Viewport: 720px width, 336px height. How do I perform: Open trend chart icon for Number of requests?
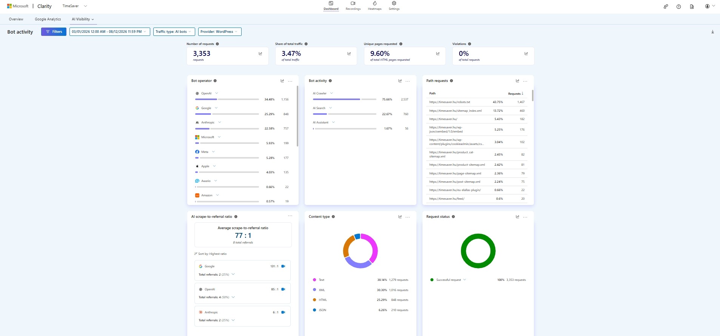(260, 54)
